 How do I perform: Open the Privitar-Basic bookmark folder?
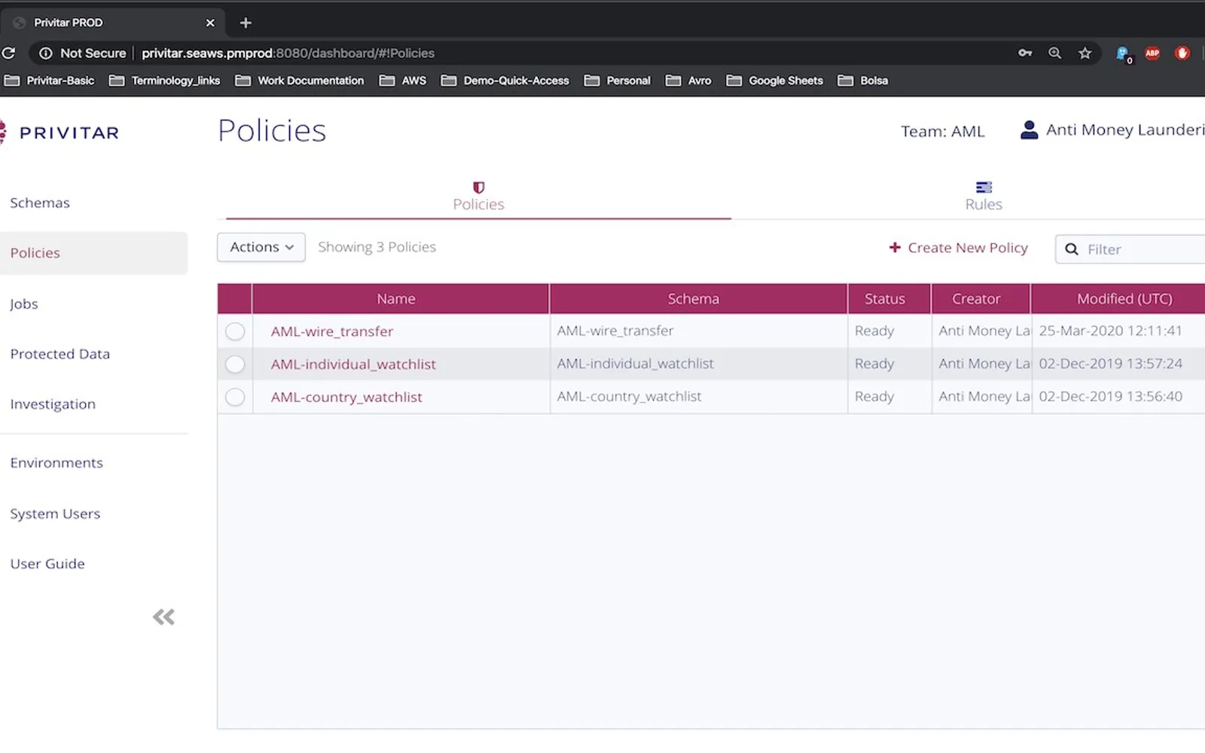pos(50,81)
